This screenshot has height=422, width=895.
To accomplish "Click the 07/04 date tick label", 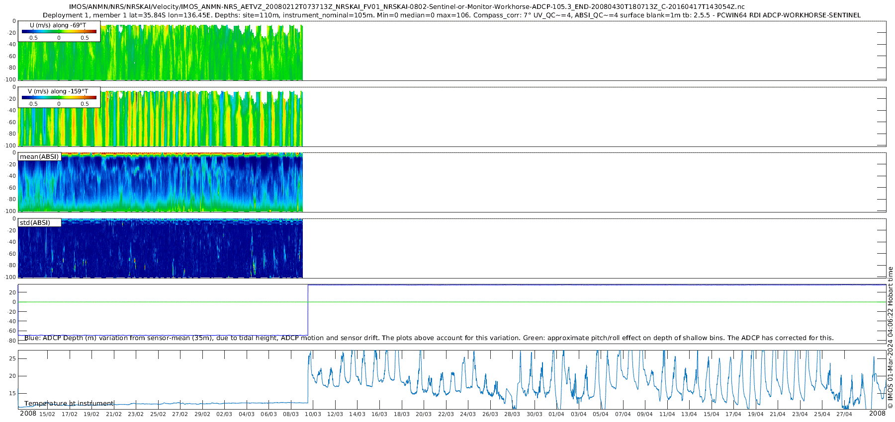I will coord(623,414).
